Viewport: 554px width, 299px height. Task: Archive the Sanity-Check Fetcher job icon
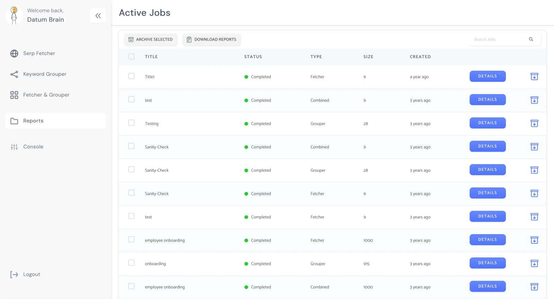pos(534,193)
